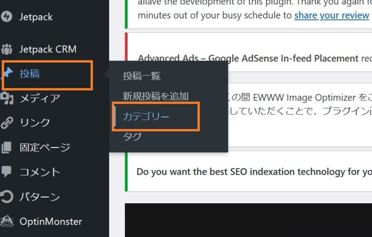Click the Jetpack CRM people icon
This screenshot has height=237, width=372.
click(7, 49)
